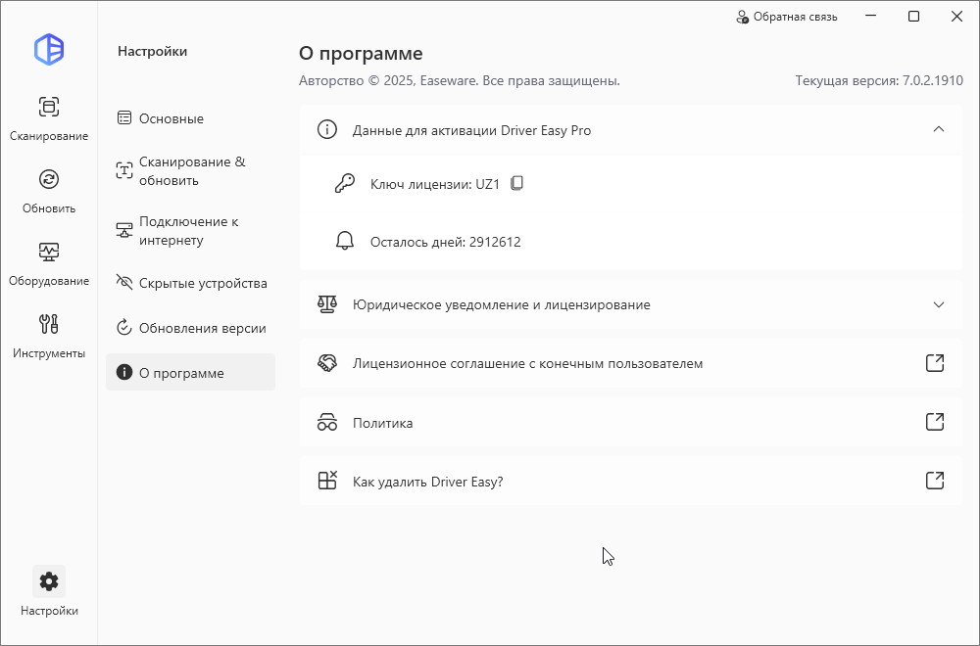Click the incognito glasses icon beside Политика
980x646 pixels.
point(327,422)
